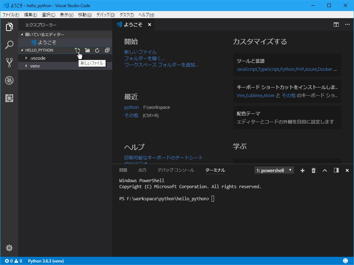Click the フォルダーを開く... link
Image resolution: width=354 pixels, height=265 pixels.
144,58
